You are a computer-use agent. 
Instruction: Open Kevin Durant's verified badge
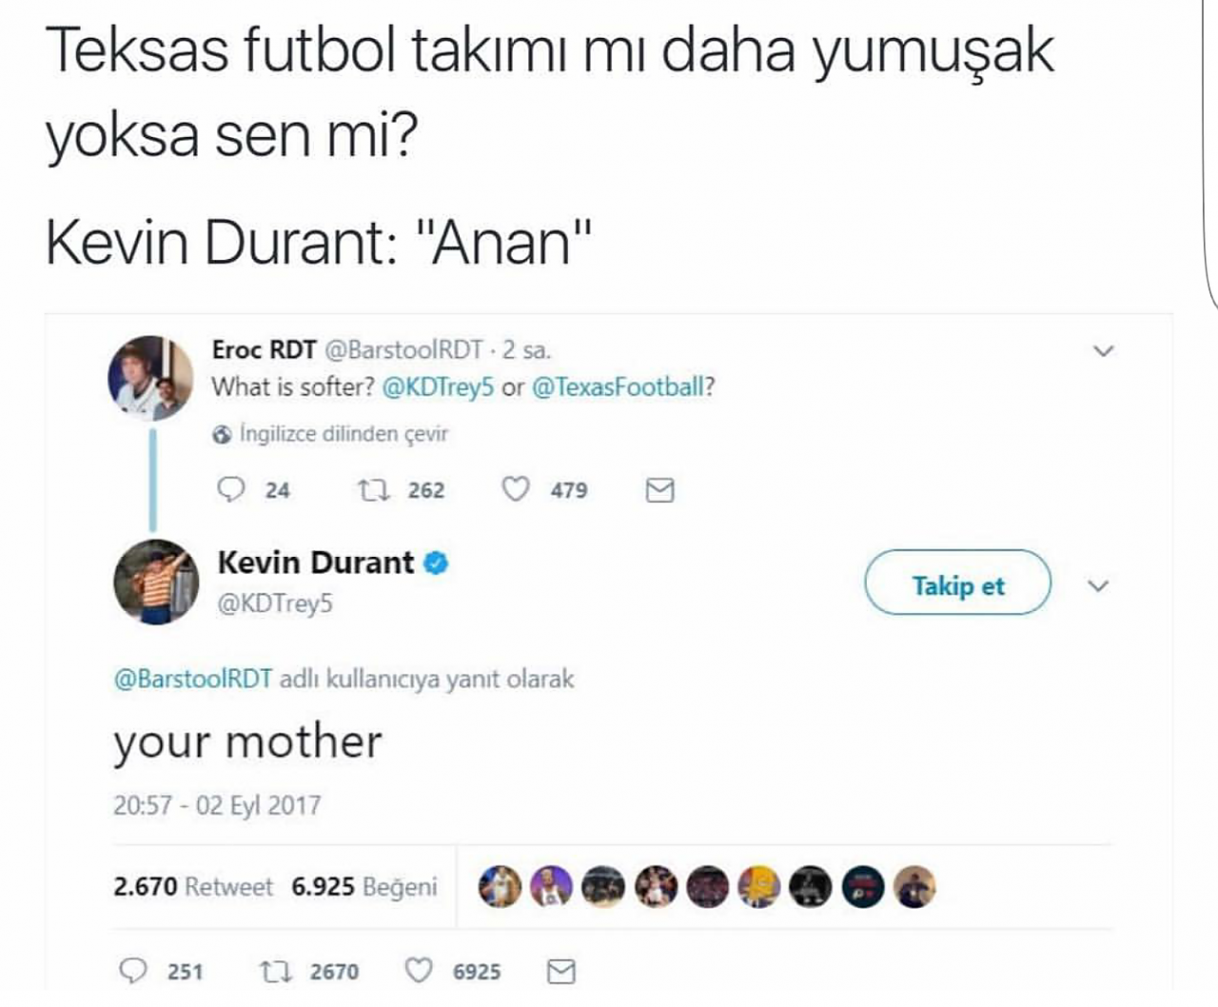click(x=435, y=563)
